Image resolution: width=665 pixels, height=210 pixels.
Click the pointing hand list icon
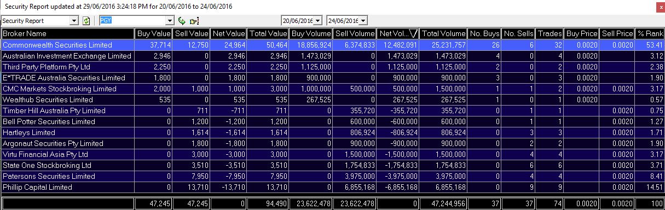click(194, 21)
